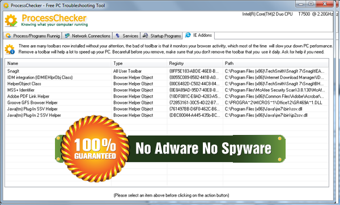
Task: Click the ProcessChecker gear logo
Action: (11, 20)
